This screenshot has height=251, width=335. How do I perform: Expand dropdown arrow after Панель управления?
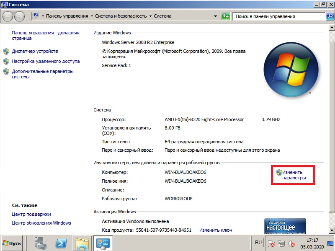[x=92, y=16]
